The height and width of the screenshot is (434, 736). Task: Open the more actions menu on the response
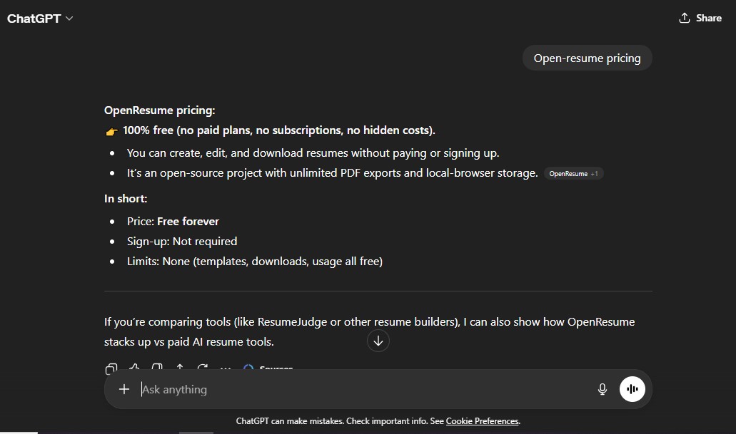tap(226, 368)
